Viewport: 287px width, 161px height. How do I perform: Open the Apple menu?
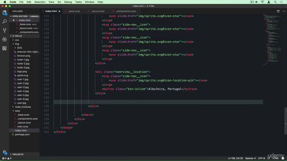(x=5, y=2)
